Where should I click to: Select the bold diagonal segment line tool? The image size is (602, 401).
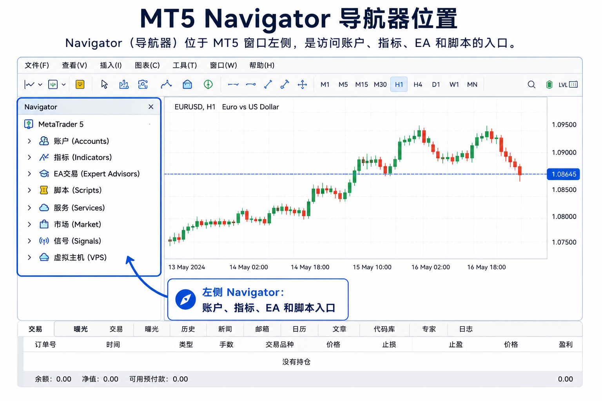285,84
